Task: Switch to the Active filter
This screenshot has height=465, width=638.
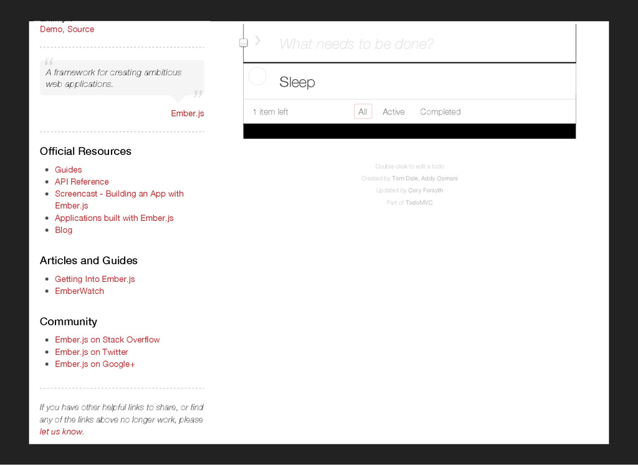Action: coord(394,112)
